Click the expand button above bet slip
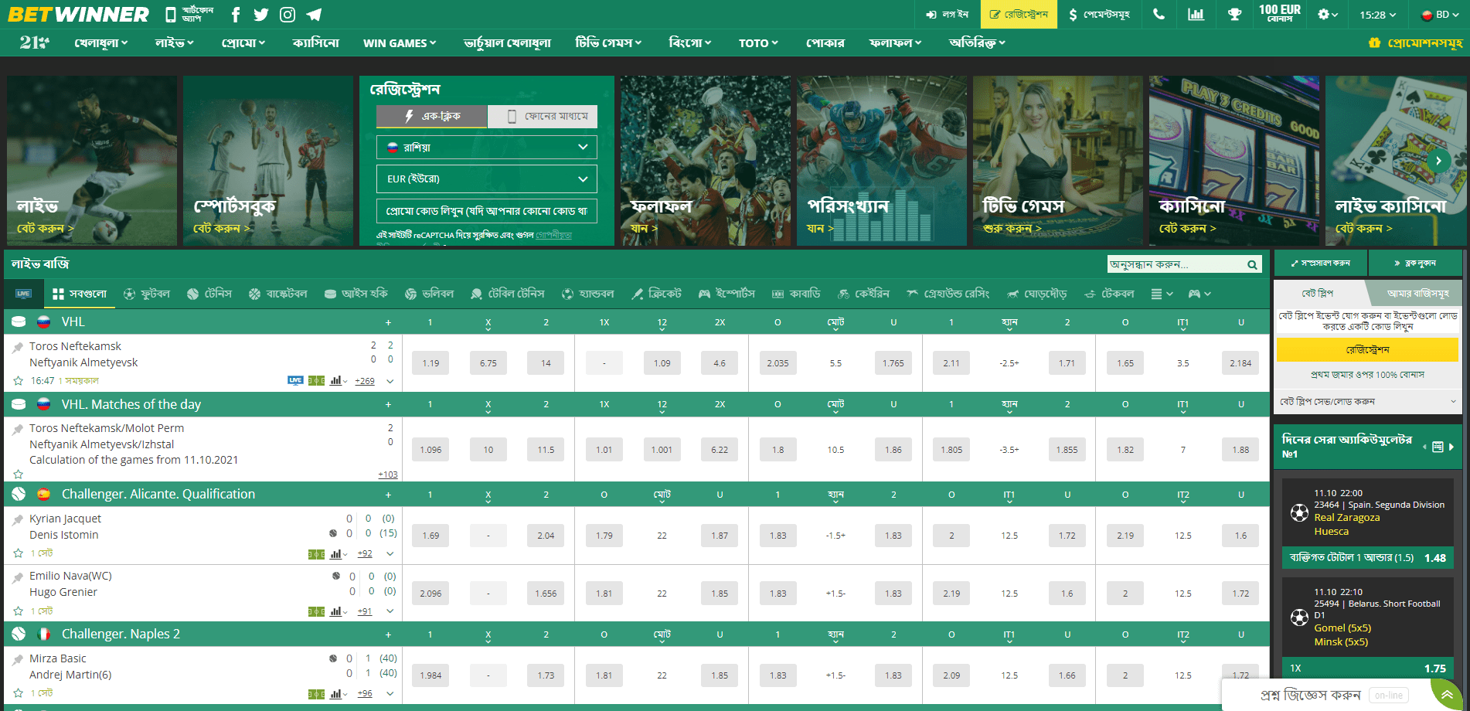Image resolution: width=1470 pixels, height=711 pixels. (x=1321, y=263)
